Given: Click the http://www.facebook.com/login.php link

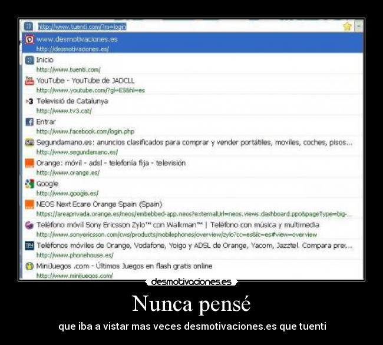Looking at the screenshot, I should [x=85, y=131].
